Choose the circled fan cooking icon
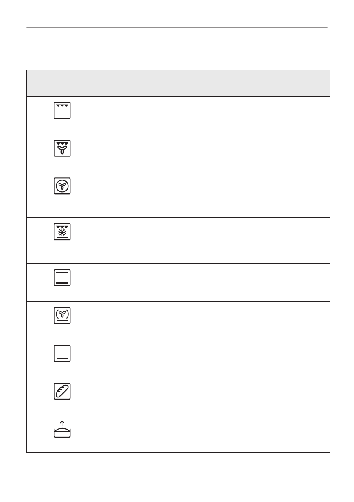 pos(62,187)
